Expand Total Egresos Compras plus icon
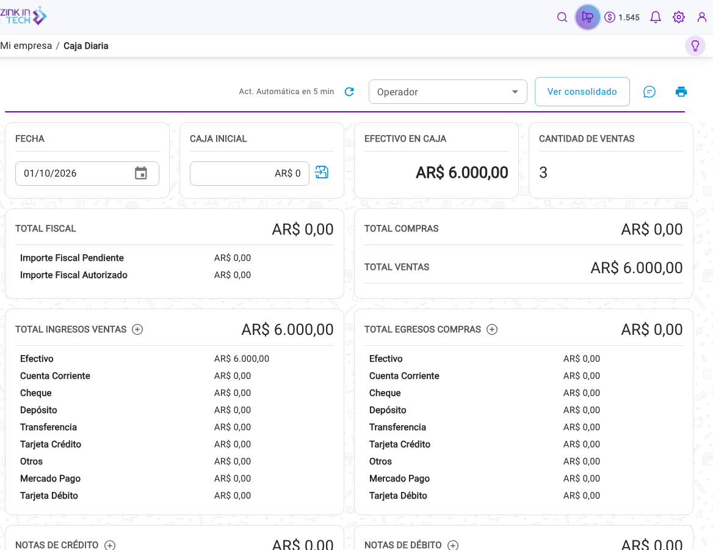Viewport: 713px width, 550px height. coord(492,329)
